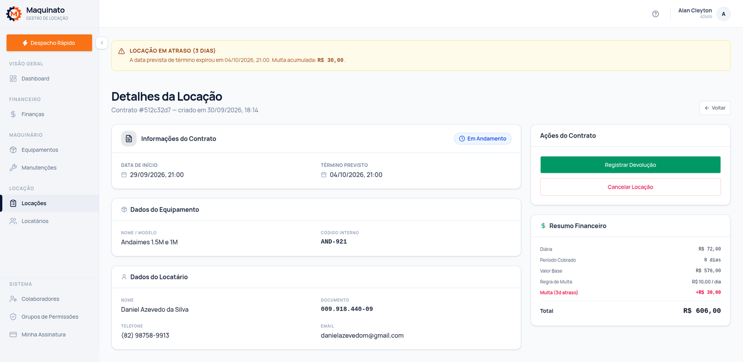Click the Dashboard grid icon
This screenshot has height=362, width=743.
tap(13, 79)
